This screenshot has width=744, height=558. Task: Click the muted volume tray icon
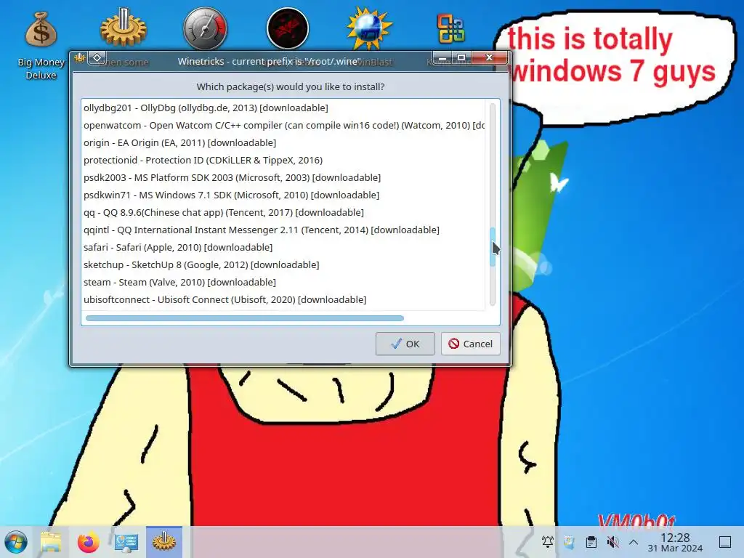(x=612, y=541)
